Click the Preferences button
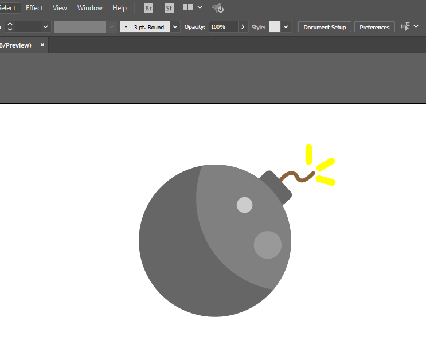The height and width of the screenshot is (352, 426). click(374, 27)
